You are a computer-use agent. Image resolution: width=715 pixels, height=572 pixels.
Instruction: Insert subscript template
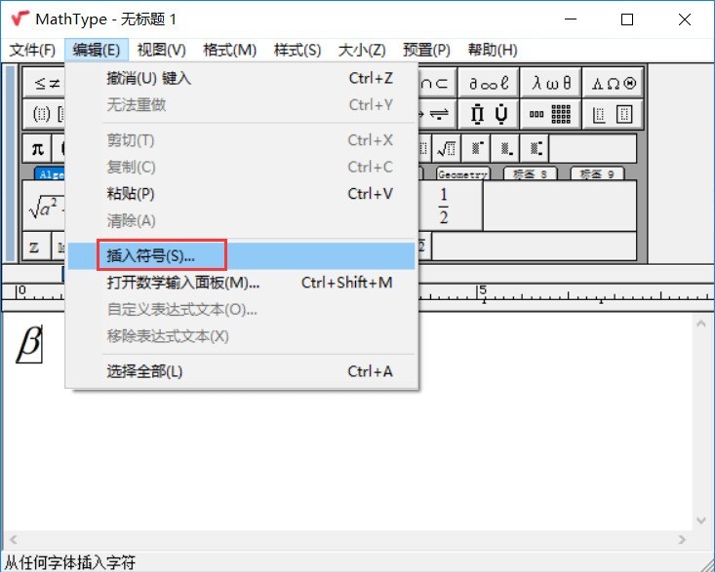click(x=505, y=148)
